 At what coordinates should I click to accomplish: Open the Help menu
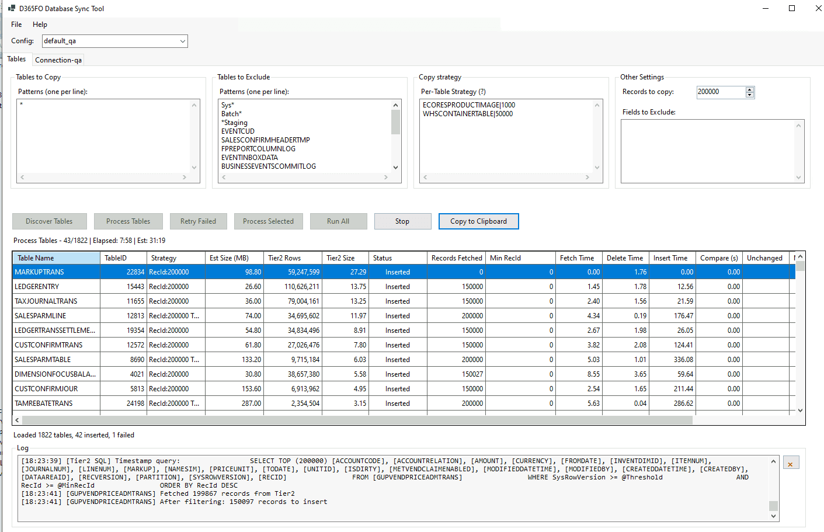[40, 25]
